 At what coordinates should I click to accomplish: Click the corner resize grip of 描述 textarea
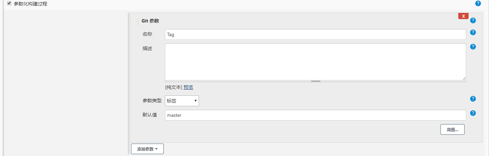(x=464, y=78)
